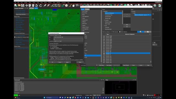Select the Edit Text tool icon
Screen dimensions: 176x99
pos(59,5)
